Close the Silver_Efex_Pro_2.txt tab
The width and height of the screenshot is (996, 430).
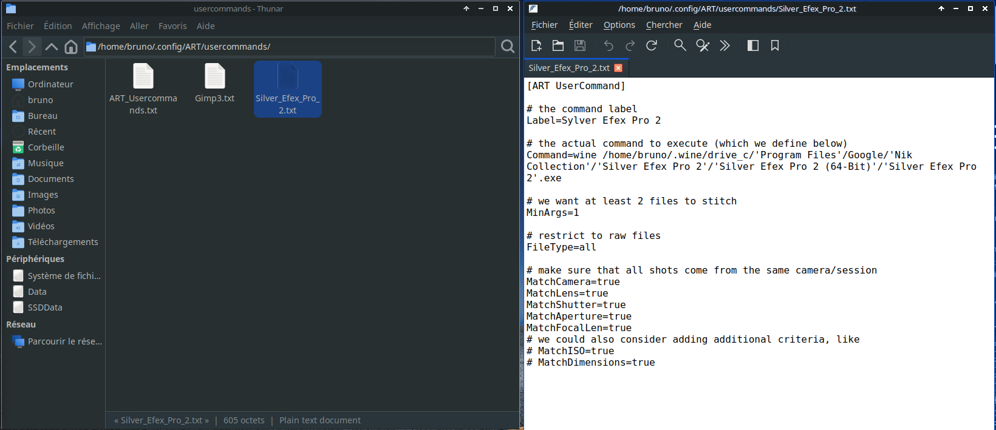pos(618,68)
